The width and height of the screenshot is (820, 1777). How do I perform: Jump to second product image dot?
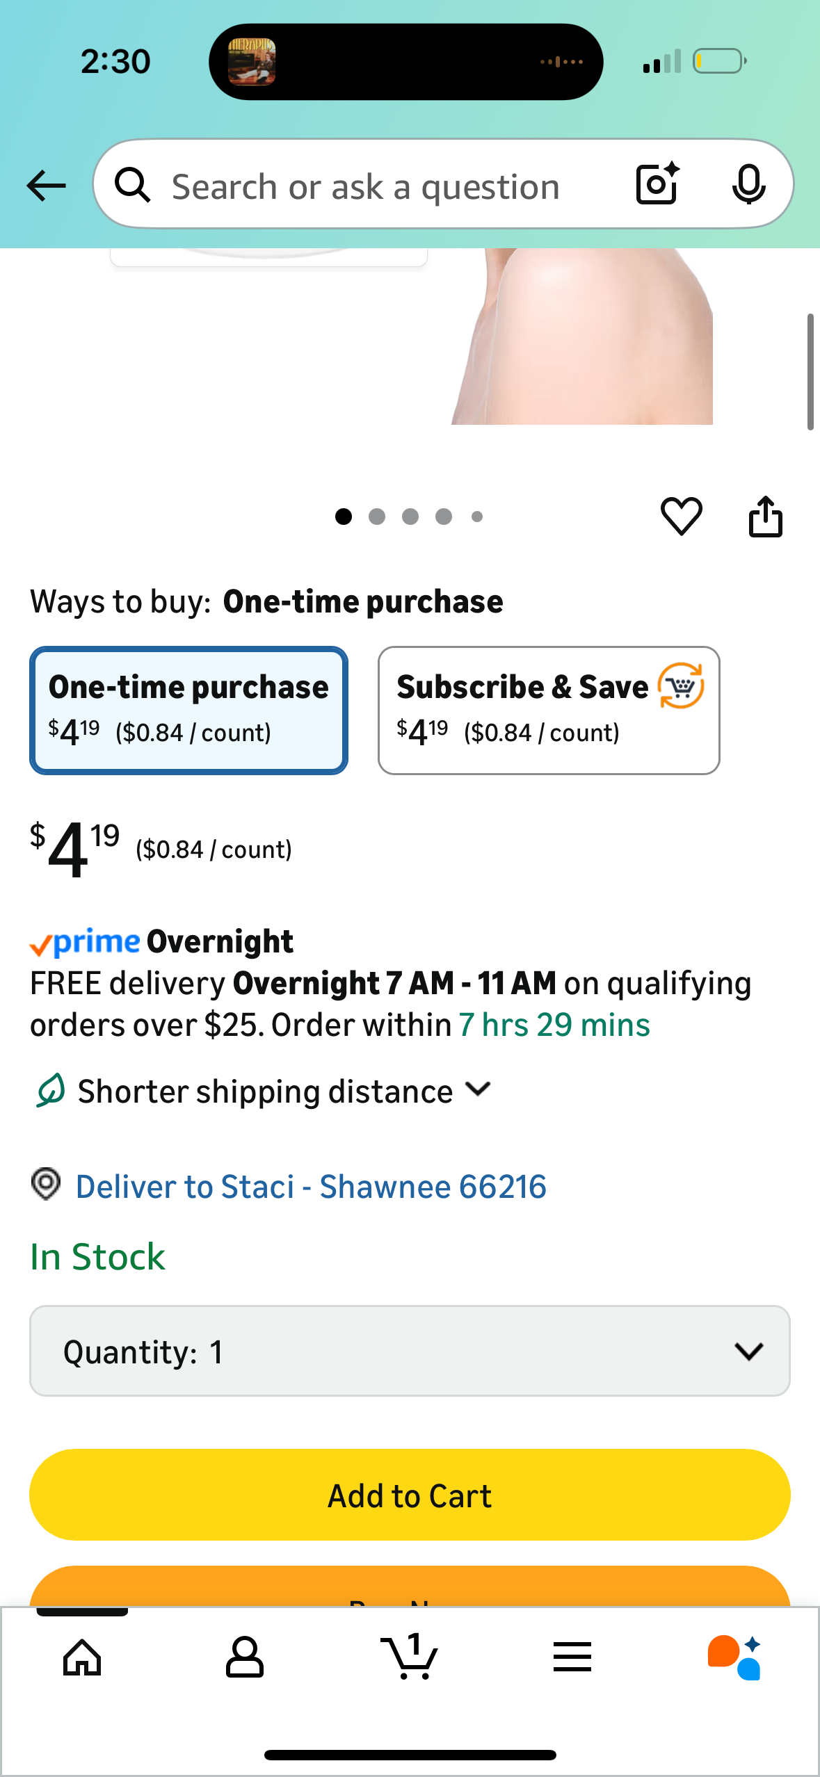point(377,517)
